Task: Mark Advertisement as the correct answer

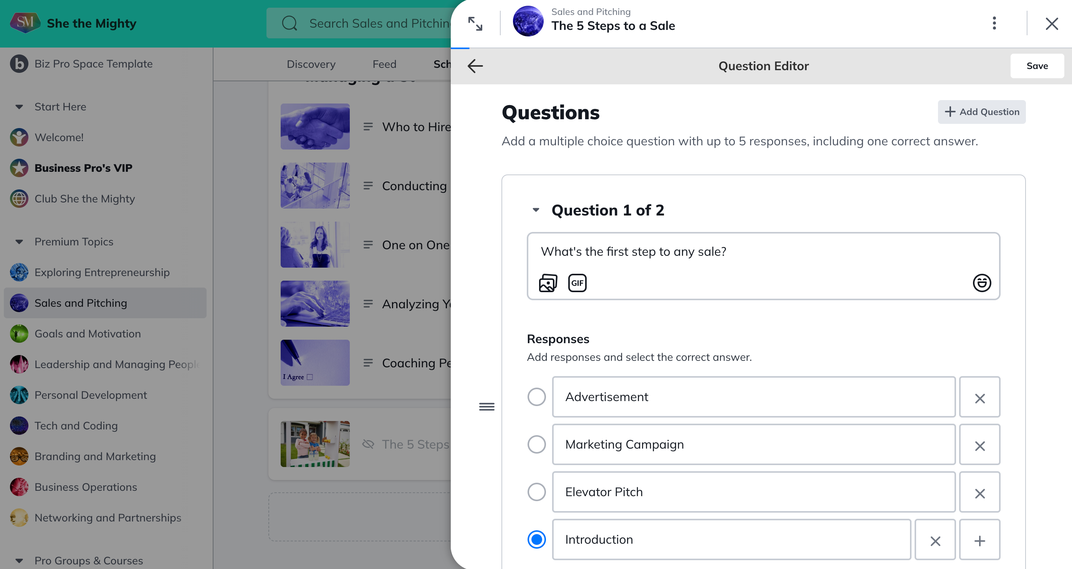Action: pyautogui.click(x=536, y=397)
